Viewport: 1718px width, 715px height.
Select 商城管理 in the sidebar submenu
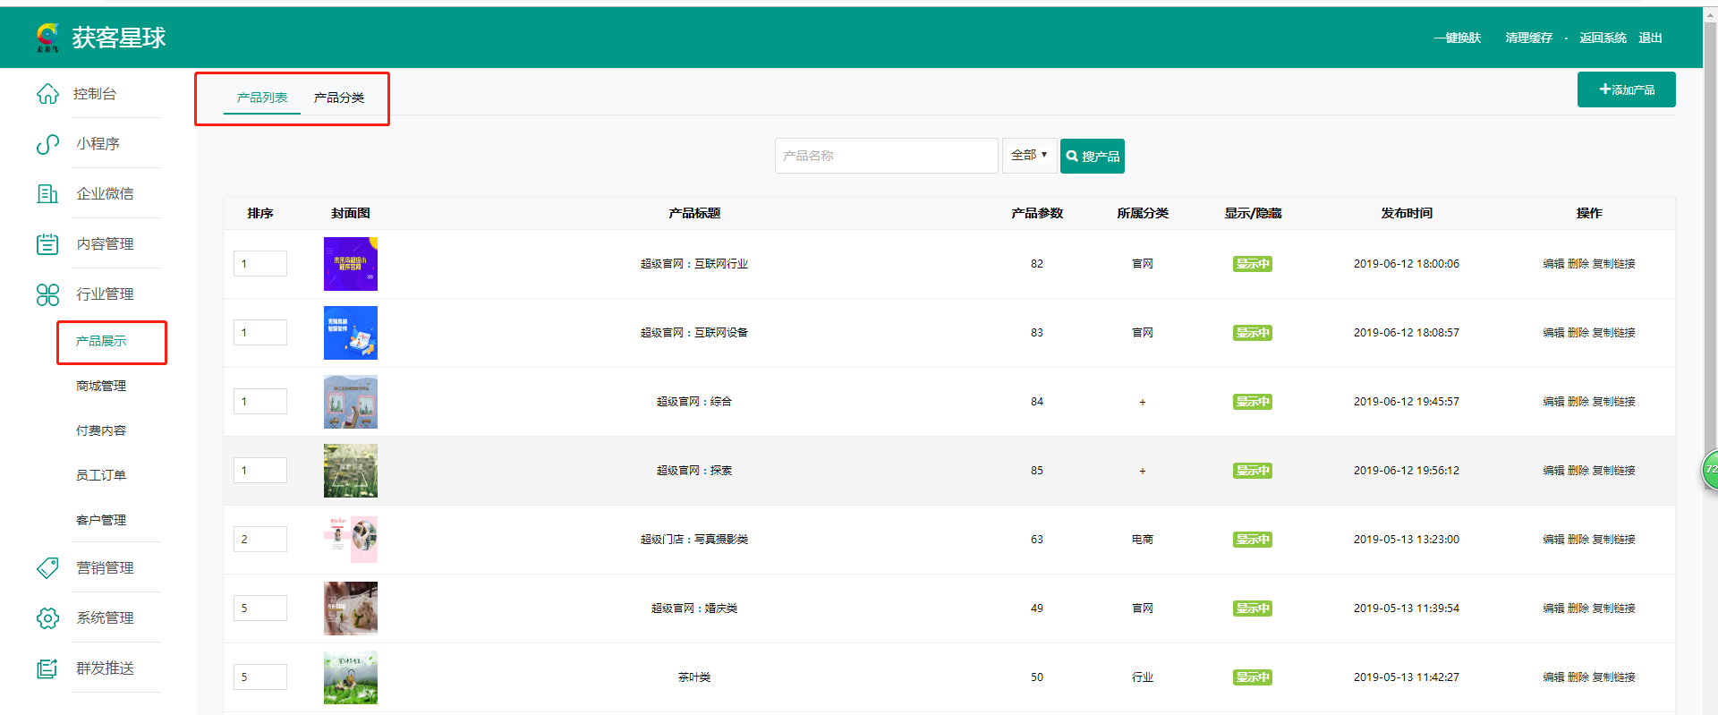(x=101, y=386)
